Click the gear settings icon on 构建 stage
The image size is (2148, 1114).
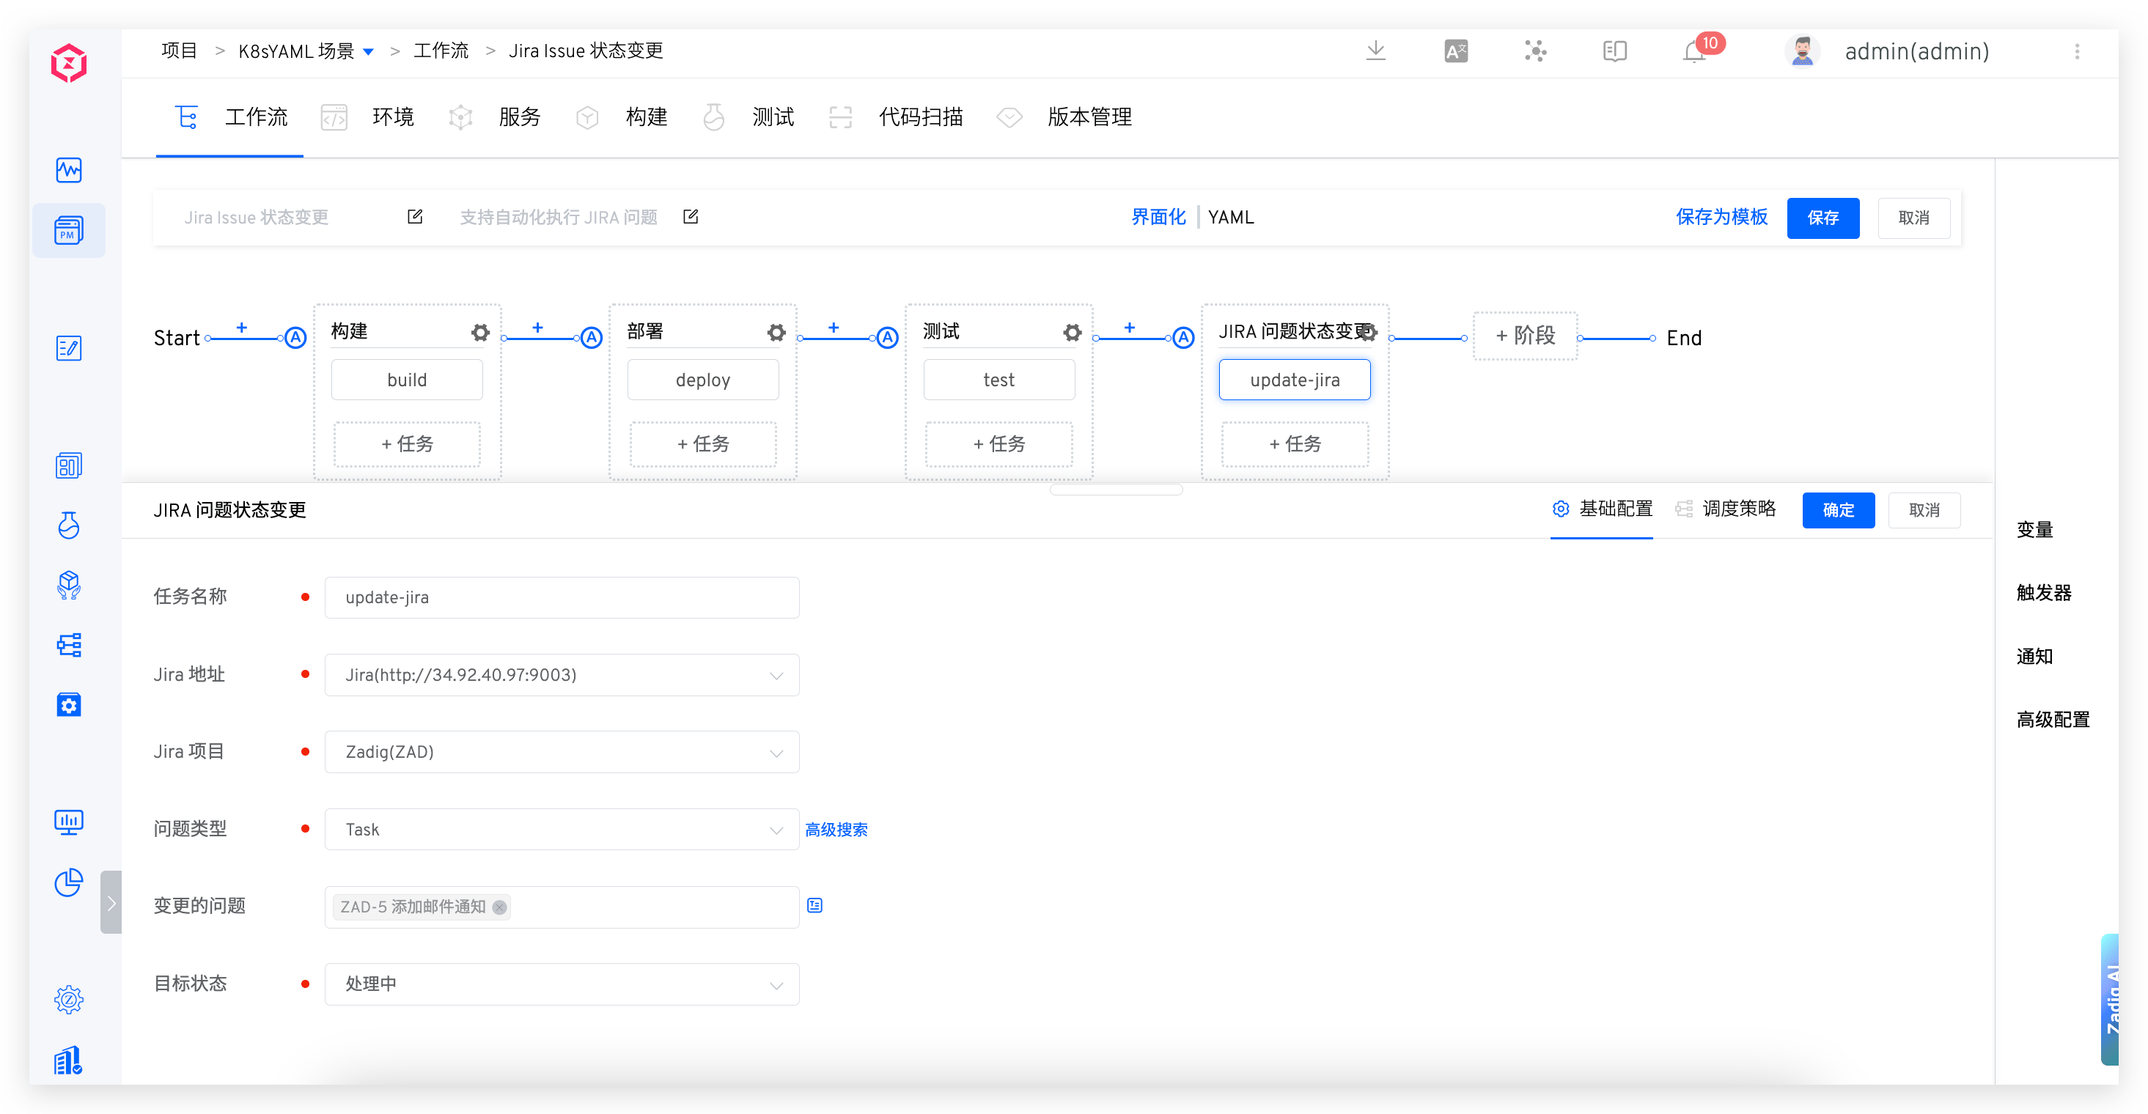pos(480,332)
